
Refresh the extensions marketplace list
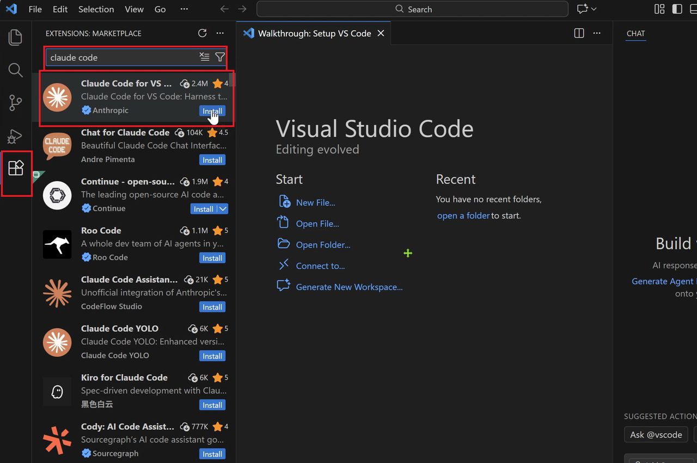(x=202, y=33)
